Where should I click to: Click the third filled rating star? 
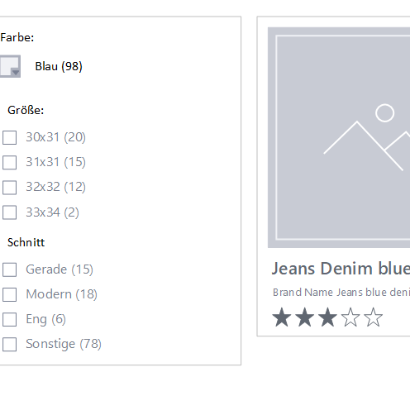pos(327,317)
